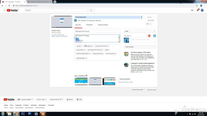Open the video thumbnails help question mark

(x=87, y=76)
